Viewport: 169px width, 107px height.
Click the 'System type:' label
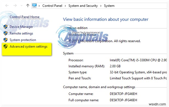click(x=78, y=72)
